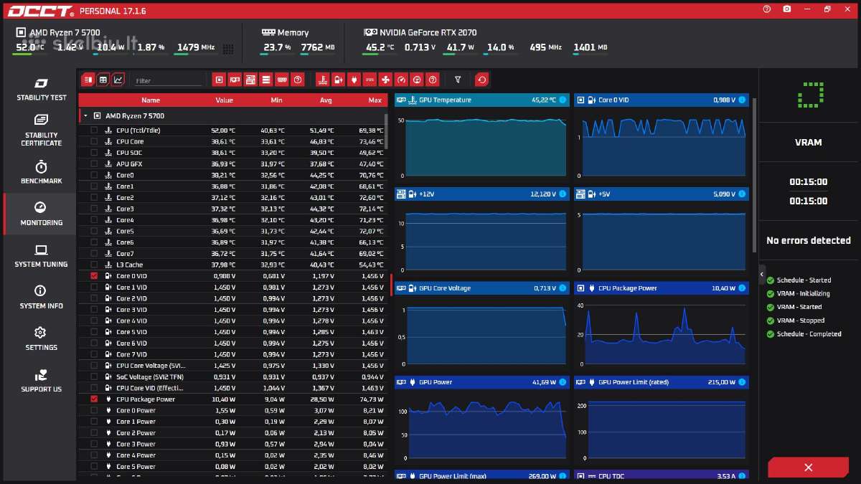The height and width of the screenshot is (484, 861).
Task: Click the Filter input field
Action: click(x=168, y=81)
